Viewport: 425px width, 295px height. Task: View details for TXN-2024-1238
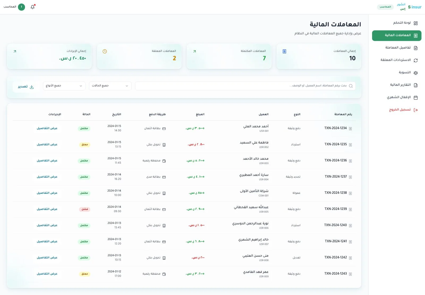point(47,193)
